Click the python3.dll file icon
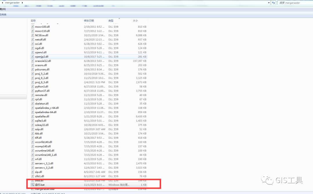313x194 pixels. 33,86
